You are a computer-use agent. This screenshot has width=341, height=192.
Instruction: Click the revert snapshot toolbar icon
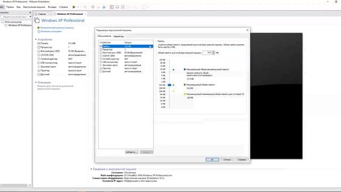pyautogui.click(x=98, y=7)
